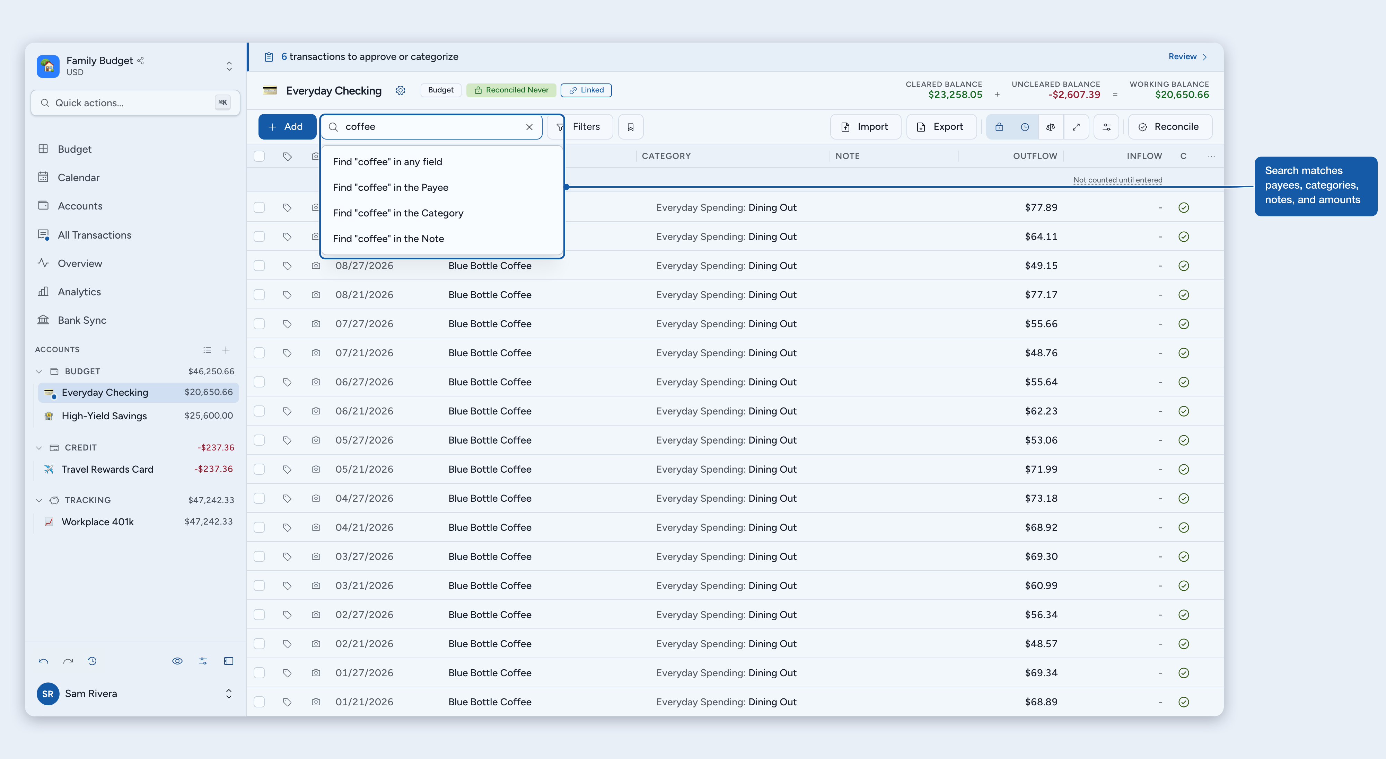This screenshot has width=1386, height=759.
Task: Select checkbox for 07/27/2026 transaction
Action: click(x=259, y=324)
